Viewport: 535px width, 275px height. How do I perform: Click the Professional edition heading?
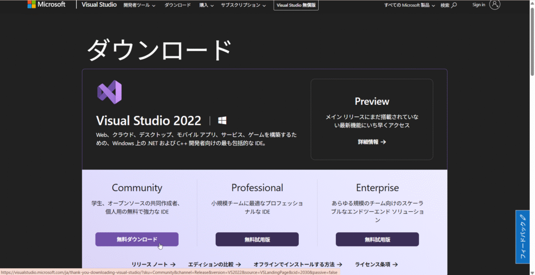pyautogui.click(x=257, y=188)
